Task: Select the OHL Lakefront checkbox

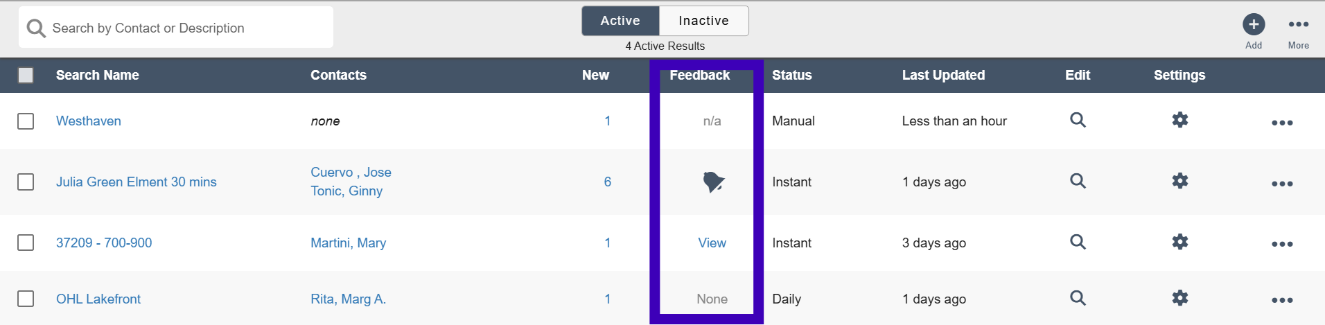Action: 26,299
